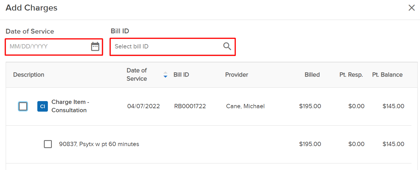Sort by Date of Service arrows
This screenshot has width=420, height=170.
point(165,75)
